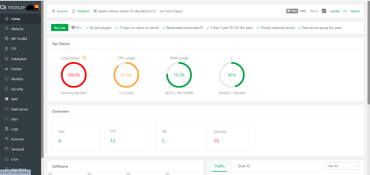Open WP Toolkit in the sidebar menu
370x175 pixels.
pyautogui.click(x=20, y=39)
